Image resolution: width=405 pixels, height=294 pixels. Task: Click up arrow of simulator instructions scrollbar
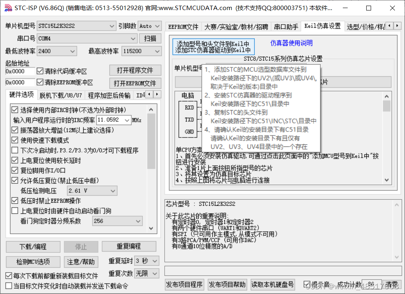(x=386, y=96)
